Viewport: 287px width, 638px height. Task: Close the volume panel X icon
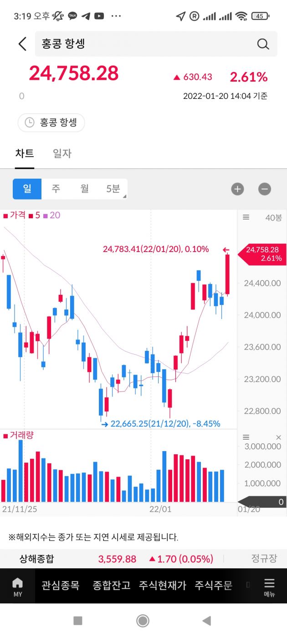pos(279,437)
